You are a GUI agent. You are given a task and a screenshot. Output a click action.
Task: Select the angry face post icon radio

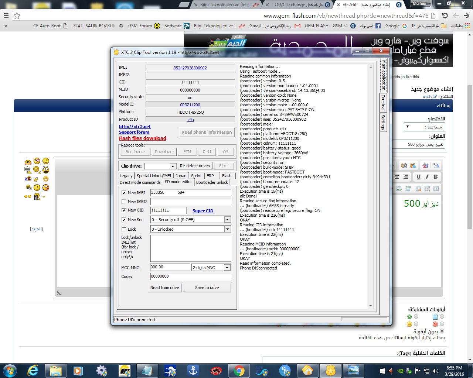pos(442,324)
